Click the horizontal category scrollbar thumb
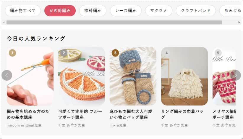Viewport: 243px width, 139px height. (x=114, y=22)
